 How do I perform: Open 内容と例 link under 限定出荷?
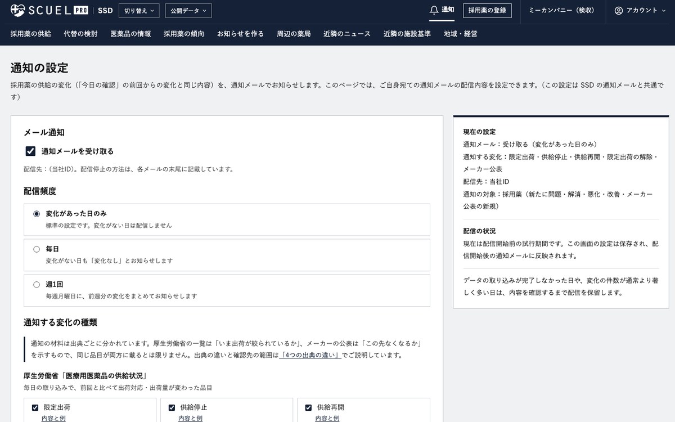click(x=53, y=418)
